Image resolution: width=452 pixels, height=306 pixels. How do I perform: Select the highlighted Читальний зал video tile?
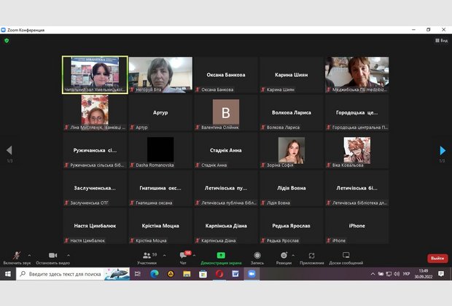pos(95,74)
